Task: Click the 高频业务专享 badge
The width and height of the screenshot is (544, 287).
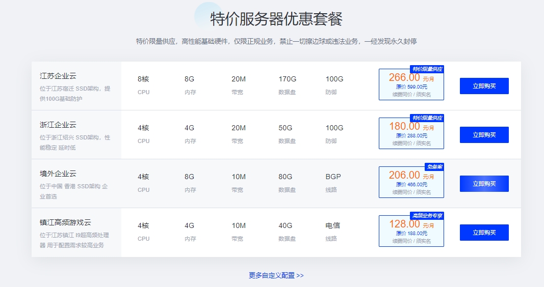Action: coord(427,216)
